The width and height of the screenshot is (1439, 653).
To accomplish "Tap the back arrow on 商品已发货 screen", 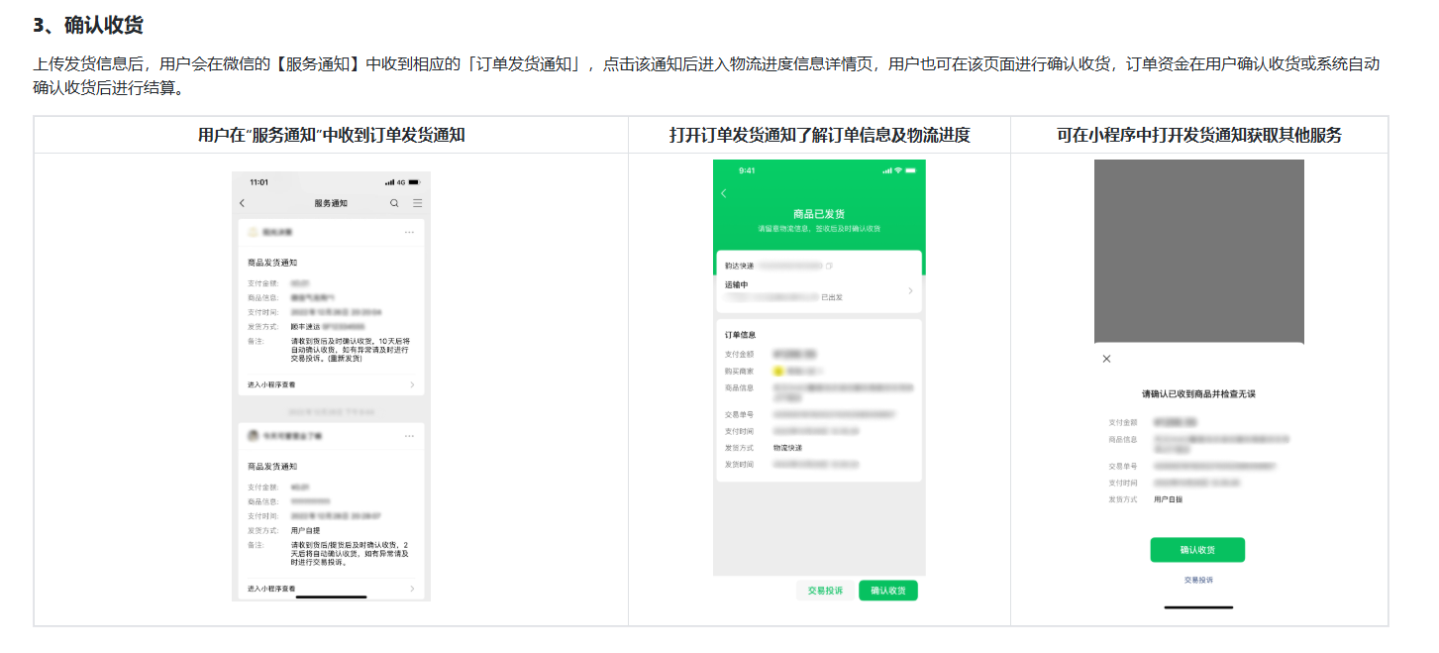I will pyautogui.click(x=723, y=193).
